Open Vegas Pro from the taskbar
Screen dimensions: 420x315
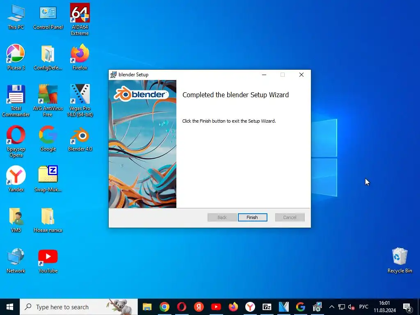point(284,307)
